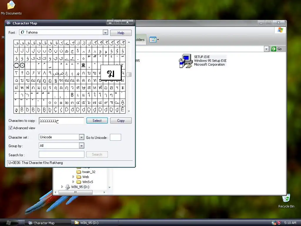Viewport: 301px width, 226px height.
Task: Click the red shield security tray icon
Action: point(279,223)
